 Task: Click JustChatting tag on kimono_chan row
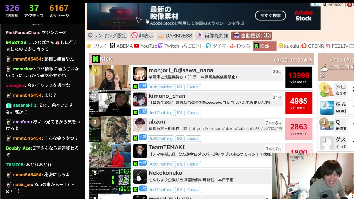[x=161, y=112]
